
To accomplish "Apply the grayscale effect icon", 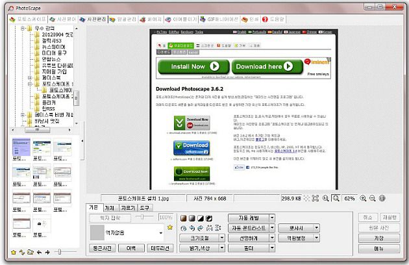I will [x=192, y=218].
